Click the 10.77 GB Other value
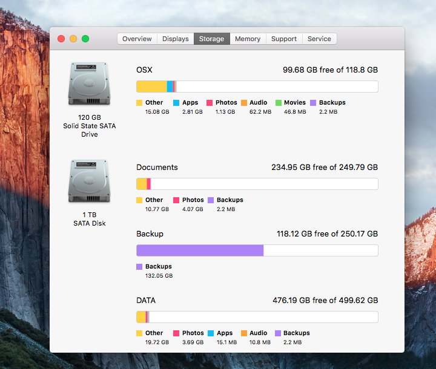 (157, 209)
